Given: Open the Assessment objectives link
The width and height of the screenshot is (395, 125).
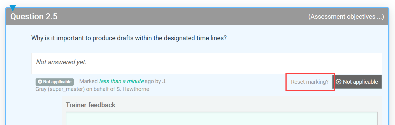Looking at the screenshot, I should (x=346, y=17).
